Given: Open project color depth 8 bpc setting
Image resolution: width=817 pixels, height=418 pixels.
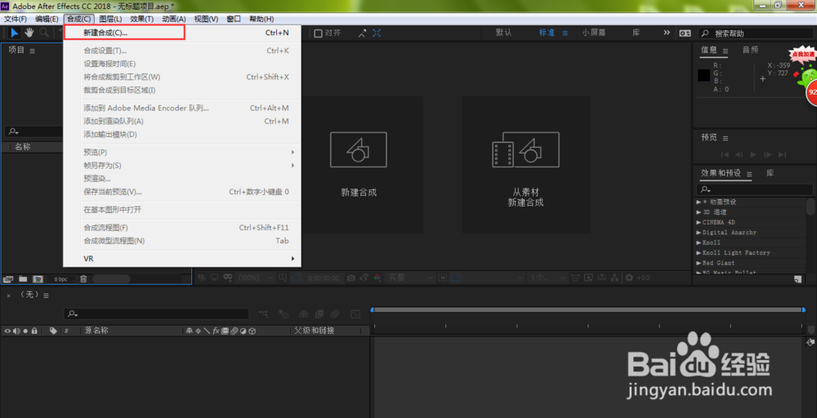Looking at the screenshot, I should click(x=61, y=279).
